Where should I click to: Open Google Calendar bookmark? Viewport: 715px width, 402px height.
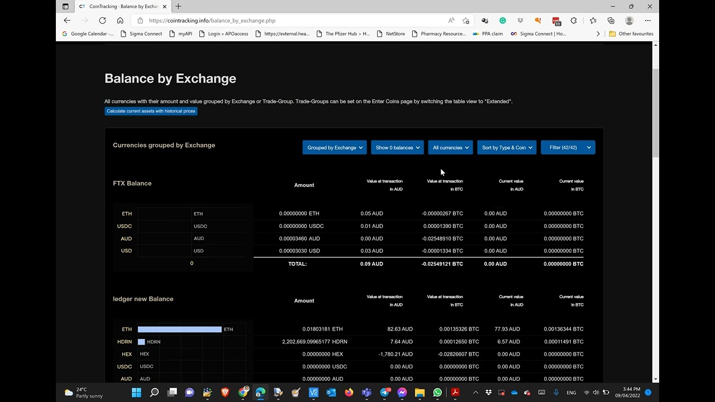pyautogui.click(x=88, y=33)
